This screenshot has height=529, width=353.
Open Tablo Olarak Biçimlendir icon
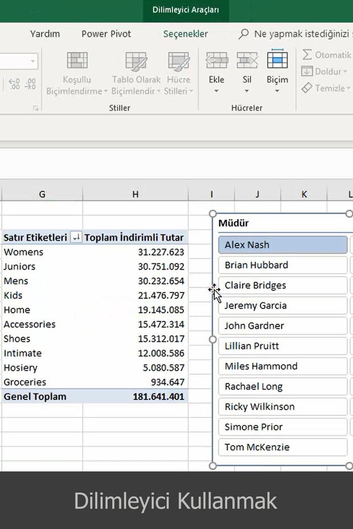[x=136, y=61]
